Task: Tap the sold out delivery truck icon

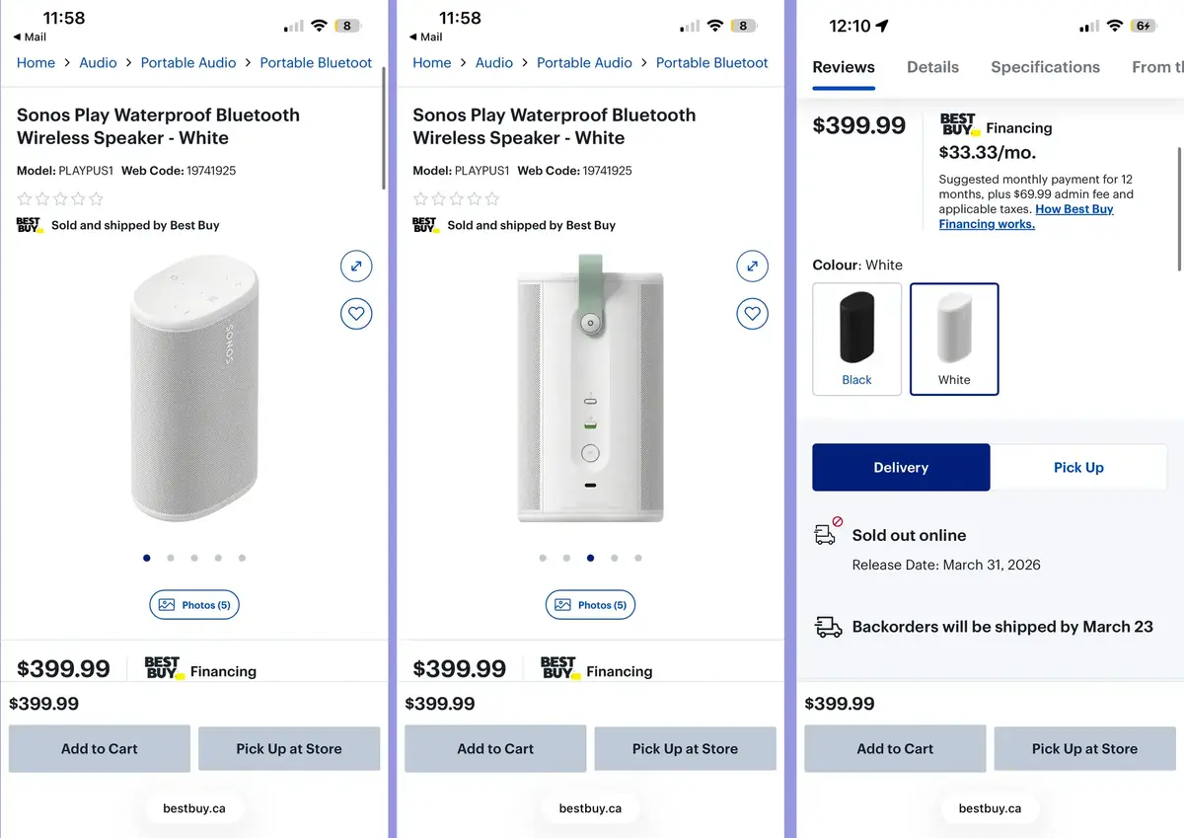Action: (x=826, y=533)
